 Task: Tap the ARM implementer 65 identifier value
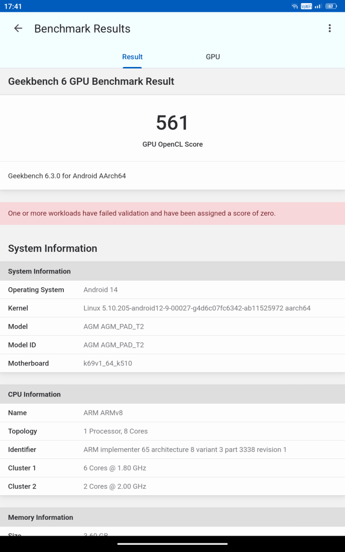pyautogui.click(x=185, y=450)
